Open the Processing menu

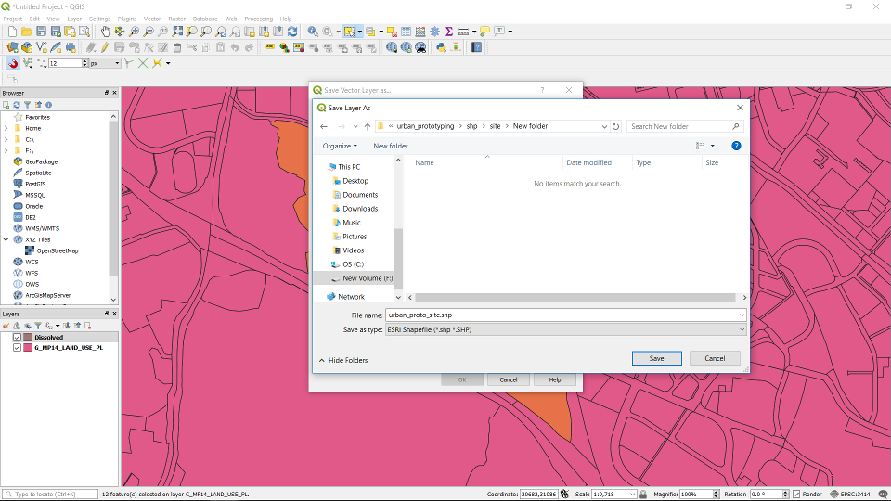pyautogui.click(x=258, y=19)
